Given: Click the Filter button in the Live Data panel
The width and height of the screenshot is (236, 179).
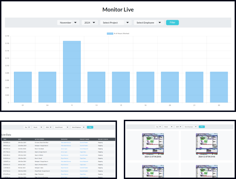Looking at the screenshot, I should point(90,127).
